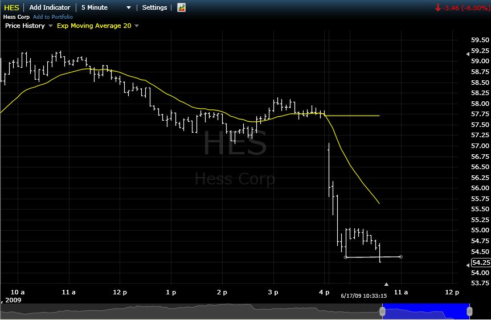Viewport: 491px width, 320px height.
Task: Open the 5 Minute interval dropdown
Action: (106, 7)
